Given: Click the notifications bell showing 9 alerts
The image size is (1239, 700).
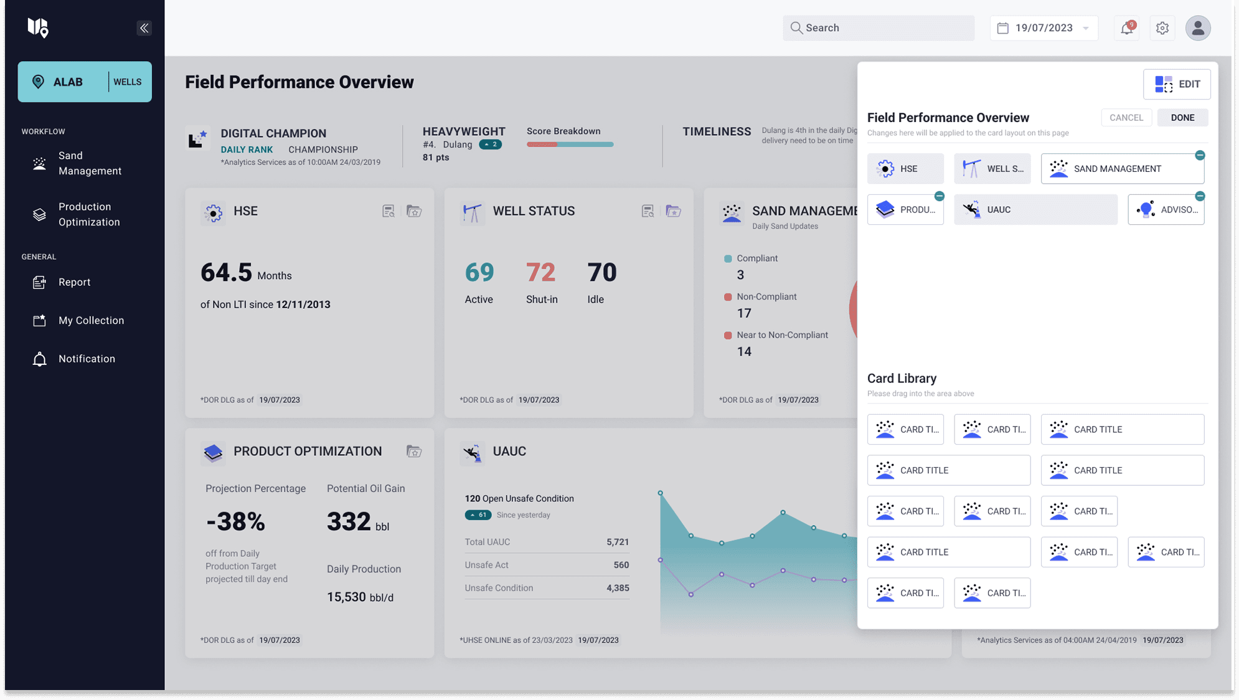Looking at the screenshot, I should pos(1126,28).
